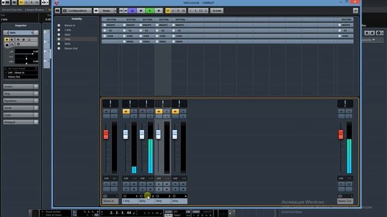Click the yellow Mute button in the Inspector

7,40
